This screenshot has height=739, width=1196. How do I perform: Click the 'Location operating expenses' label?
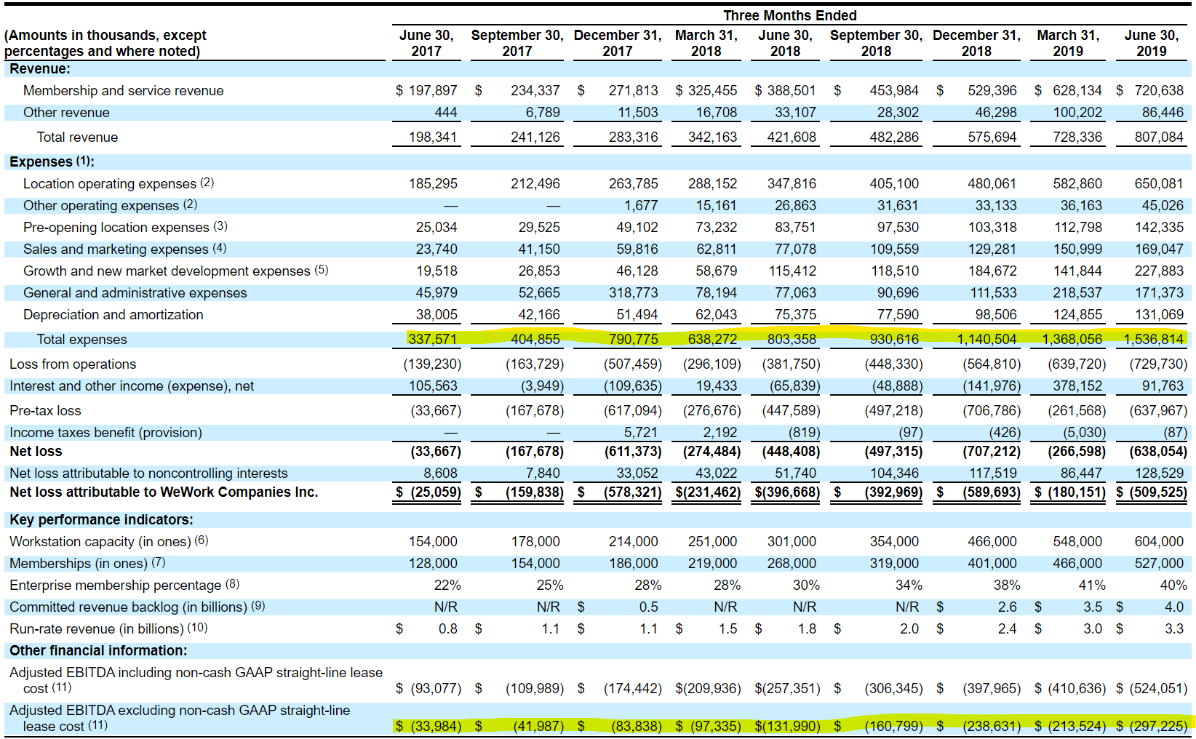pyautogui.click(x=110, y=184)
